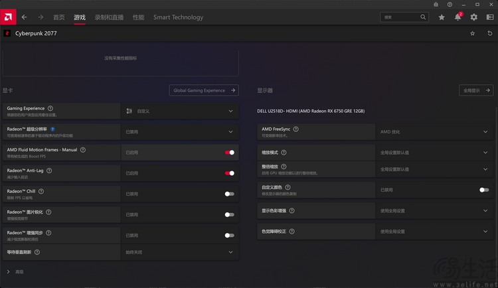Click the AMD logo icon

click(x=8, y=17)
